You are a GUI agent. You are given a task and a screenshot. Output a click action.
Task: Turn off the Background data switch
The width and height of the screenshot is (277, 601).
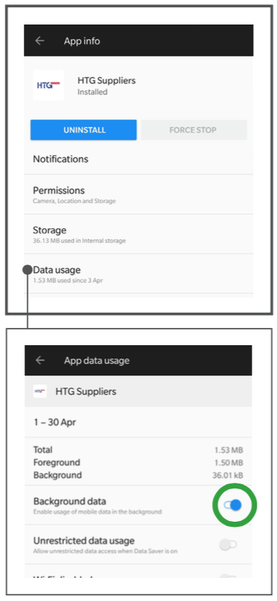coord(233,505)
